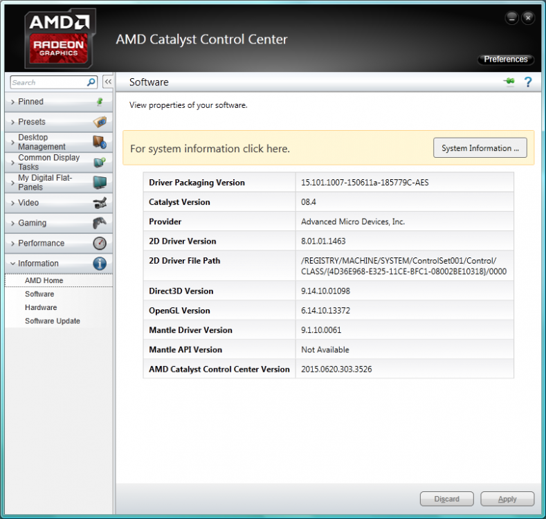Click the 'View properties of your software.' text
The height and width of the screenshot is (519, 546).
coord(188,105)
